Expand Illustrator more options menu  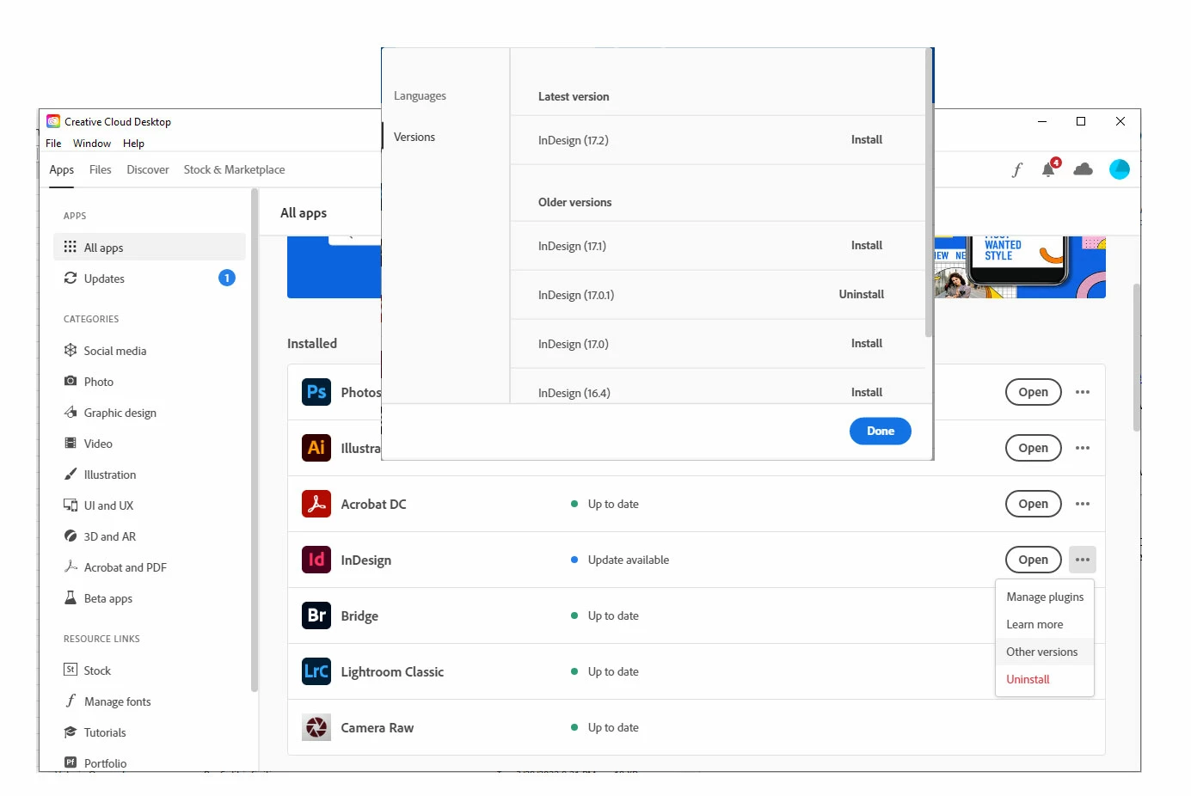coord(1083,448)
